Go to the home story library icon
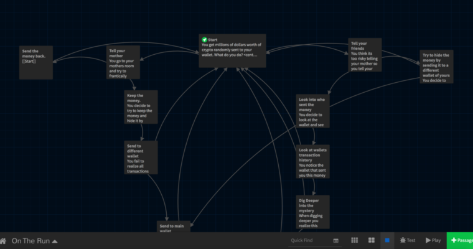Image resolution: width=473 pixels, height=249 pixels. 4,241
